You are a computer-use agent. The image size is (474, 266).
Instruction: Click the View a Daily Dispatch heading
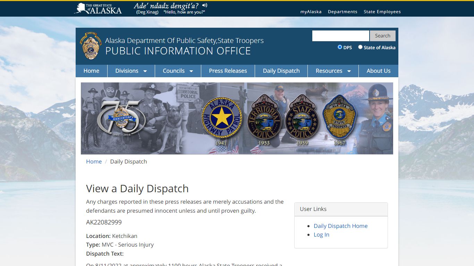coord(137,188)
